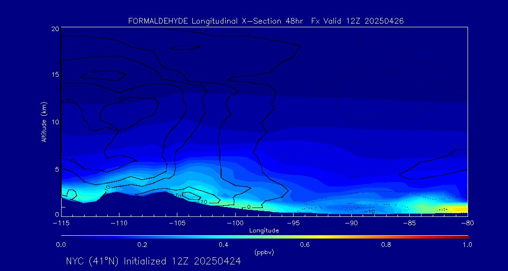Viewport: 508px width, 271px height.
Task: Click the longitude tick label '-100'
Action: (235, 223)
